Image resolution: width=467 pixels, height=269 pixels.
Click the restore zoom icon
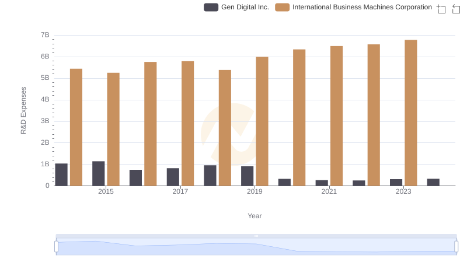[456, 9]
